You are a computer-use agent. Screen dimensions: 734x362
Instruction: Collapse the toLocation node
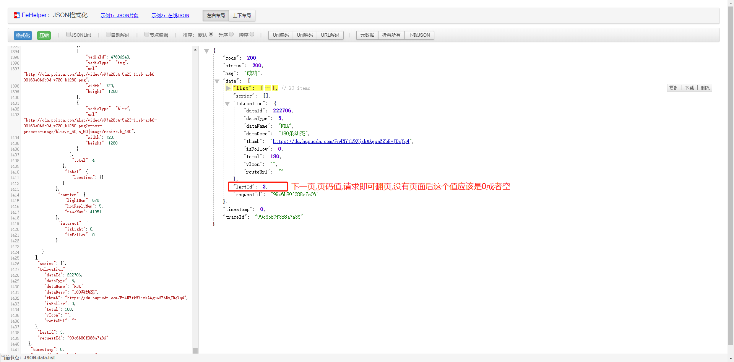point(227,104)
